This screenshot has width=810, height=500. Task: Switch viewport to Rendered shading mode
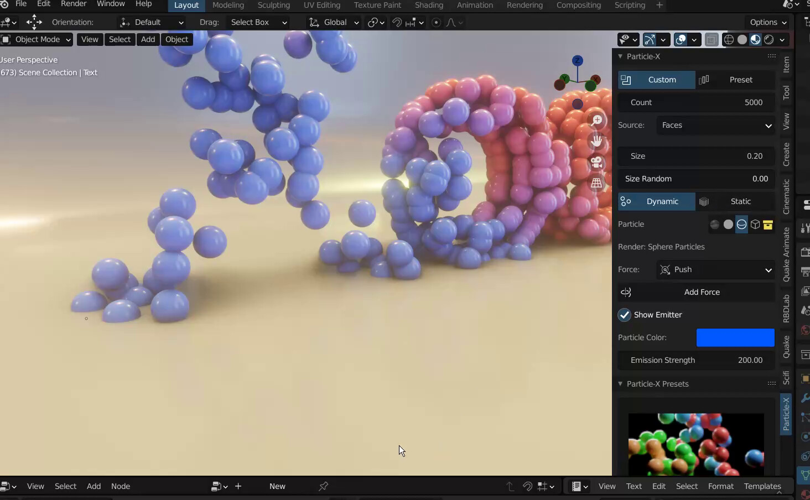pos(769,39)
